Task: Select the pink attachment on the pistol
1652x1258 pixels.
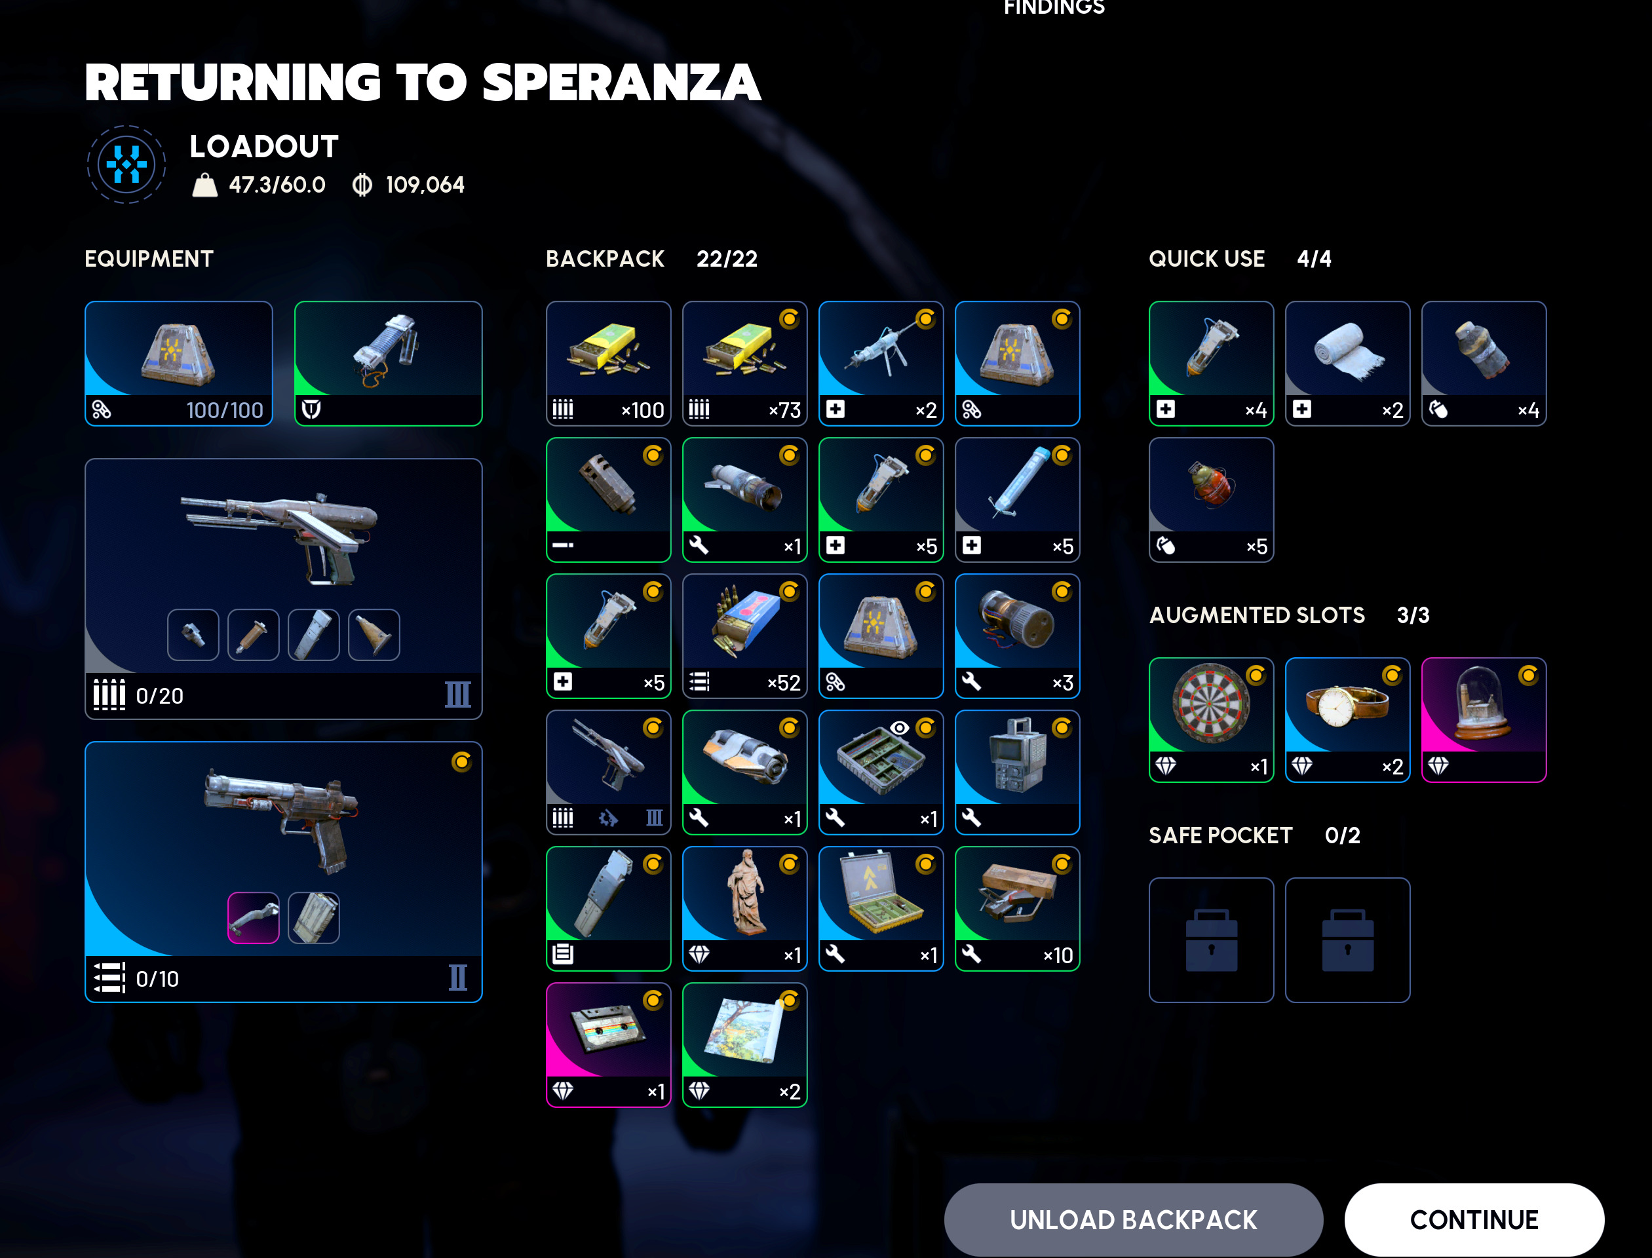Action: click(x=253, y=917)
